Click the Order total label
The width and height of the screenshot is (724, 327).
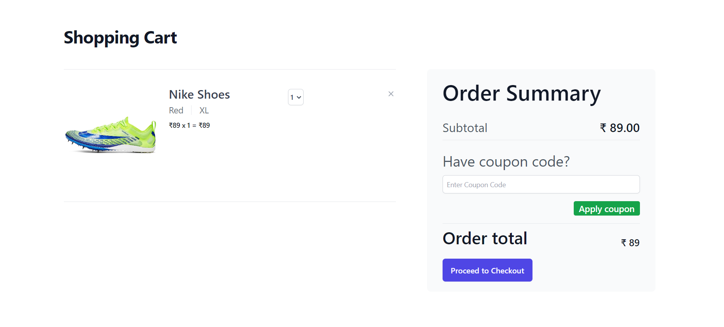(x=485, y=238)
